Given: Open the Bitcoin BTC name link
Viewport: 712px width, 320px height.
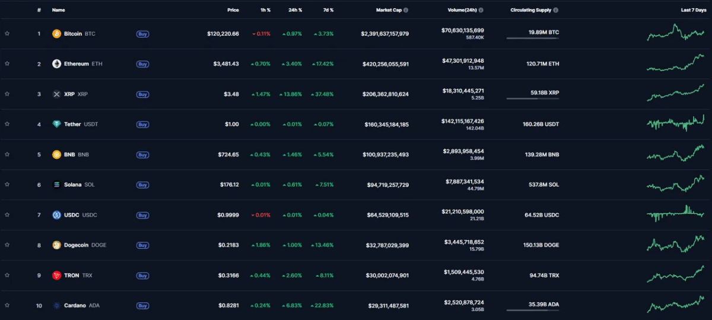Looking at the screenshot, I should 80,34.
